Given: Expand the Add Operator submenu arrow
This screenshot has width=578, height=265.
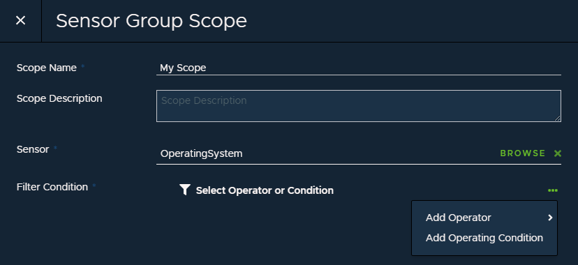Looking at the screenshot, I should pyautogui.click(x=550, y=218).
